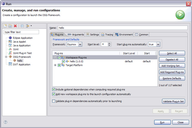Screen dimensions: 192x128
Task: Uncheck the Workspace Plug-ins checkbox
Action: [59, 57]
